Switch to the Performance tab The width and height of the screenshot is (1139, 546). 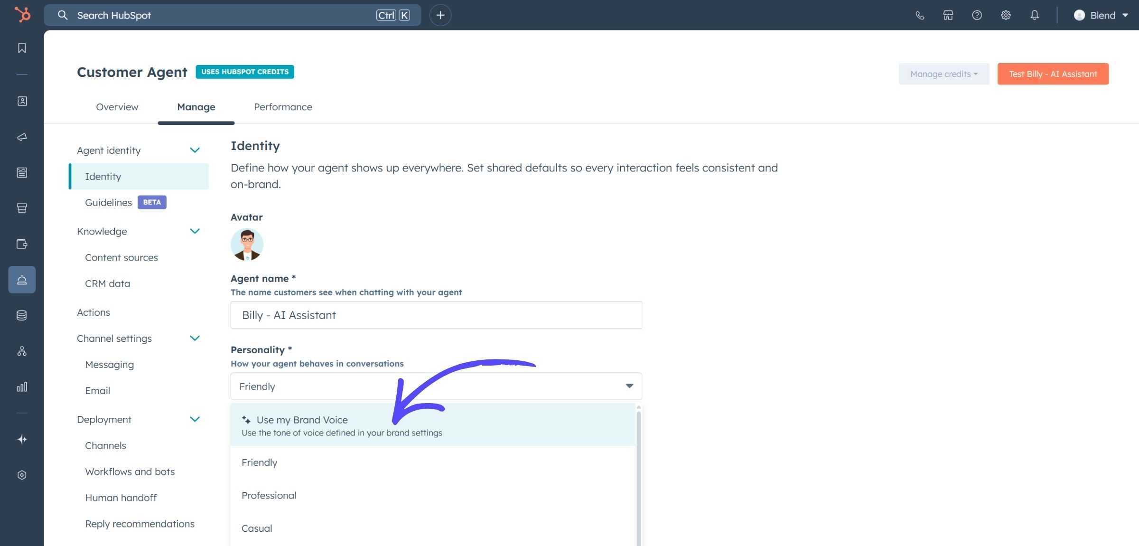[x=282, y=107]
